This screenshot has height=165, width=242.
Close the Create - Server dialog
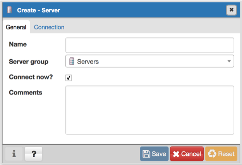(x=231, y=10)
